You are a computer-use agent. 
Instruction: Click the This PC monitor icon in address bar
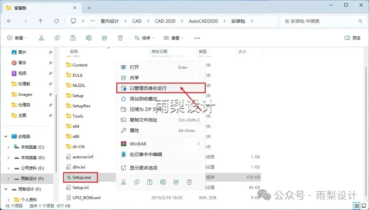[73, 21]
